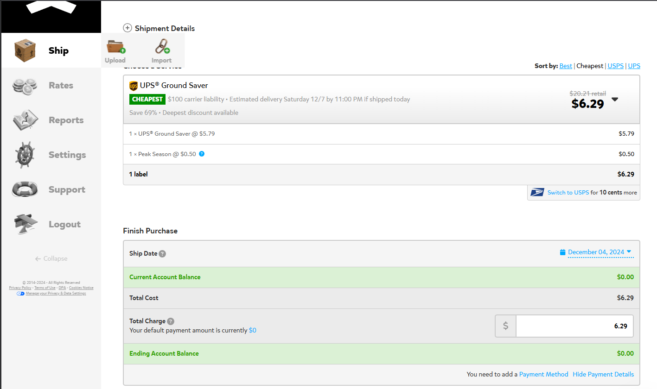
Task: Click Manage your Privacy & Data Settings
Action: (56, 294)
